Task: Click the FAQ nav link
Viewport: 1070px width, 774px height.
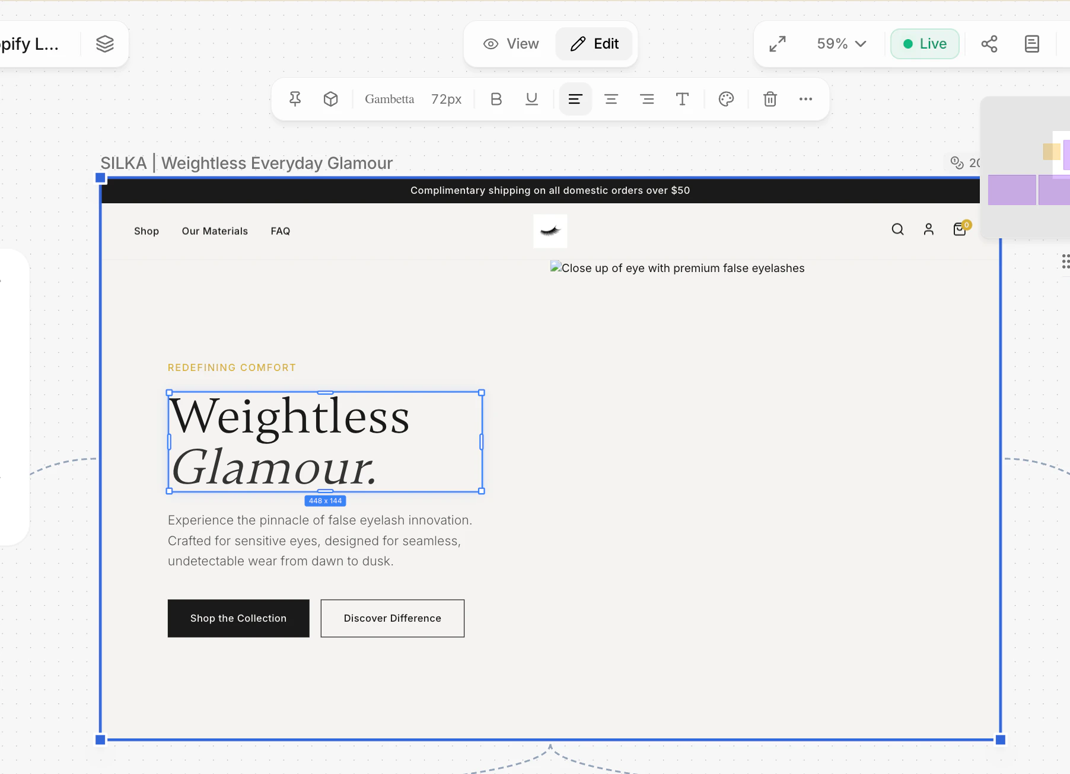Action: [281, 231]
